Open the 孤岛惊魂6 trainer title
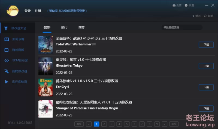This screenshot has height=129, width=218. 87,81
